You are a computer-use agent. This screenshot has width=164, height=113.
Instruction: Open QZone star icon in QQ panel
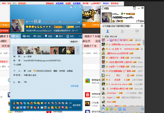point(113,21)
